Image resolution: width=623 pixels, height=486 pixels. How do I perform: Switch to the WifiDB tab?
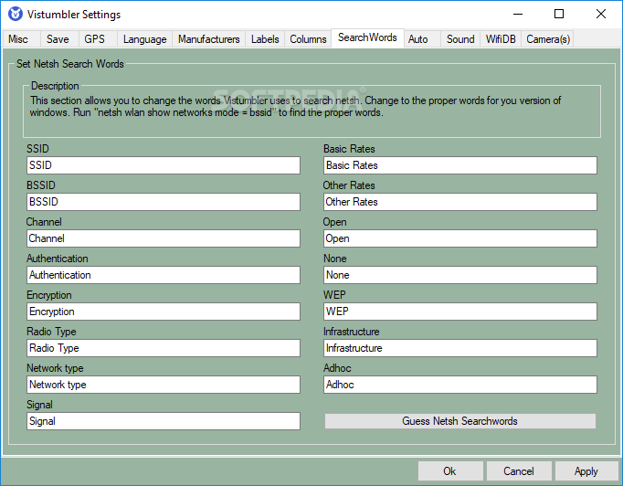(501, 39)
